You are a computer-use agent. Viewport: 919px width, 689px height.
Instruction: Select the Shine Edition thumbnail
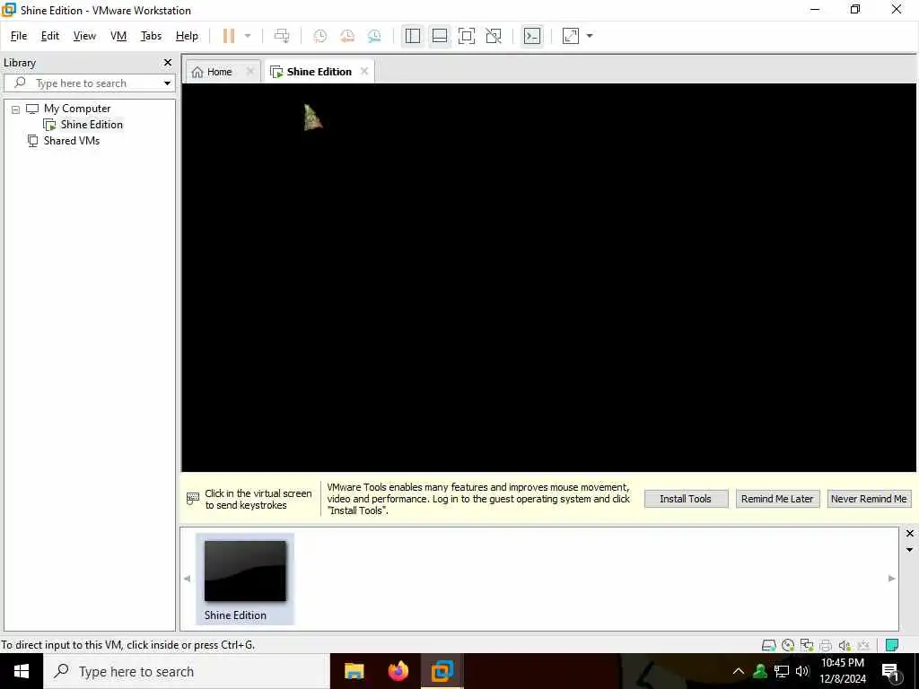tap(245, 579)
